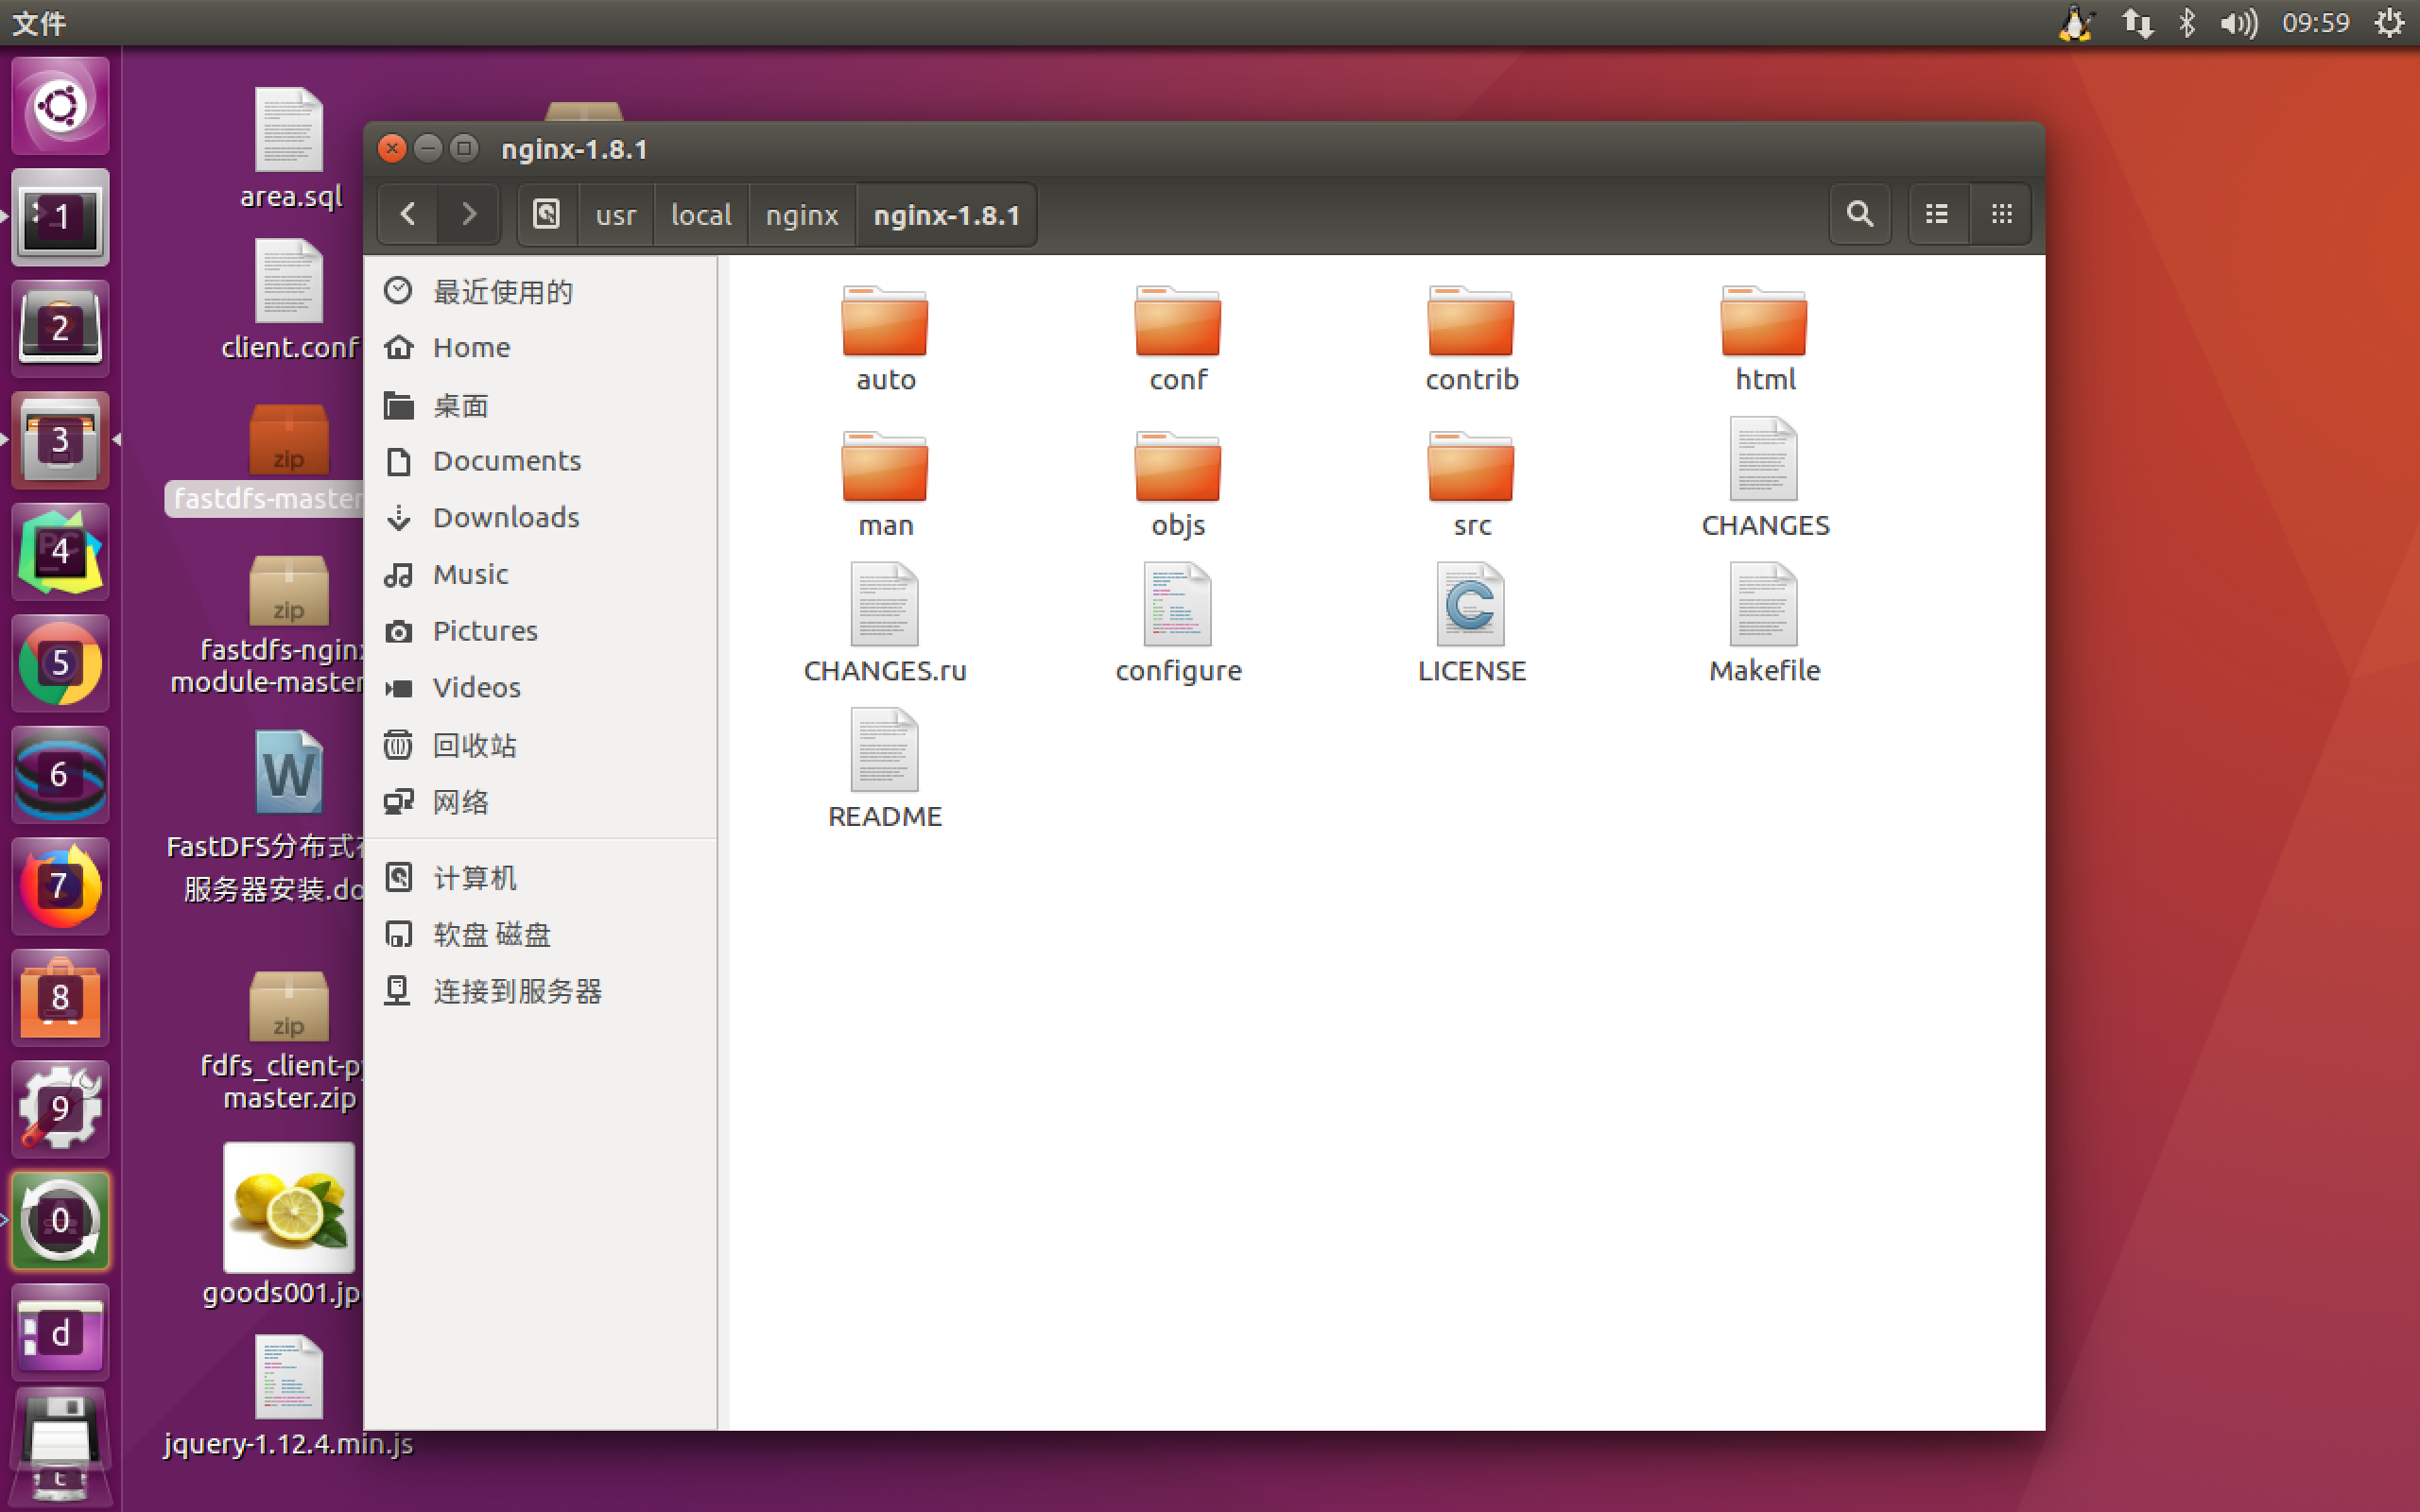
Task: Click the root disk breadcrumb icon
Action: click(546, 214)
